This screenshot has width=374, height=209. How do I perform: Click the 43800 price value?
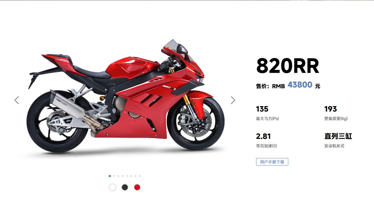click(x=300, y=85)
